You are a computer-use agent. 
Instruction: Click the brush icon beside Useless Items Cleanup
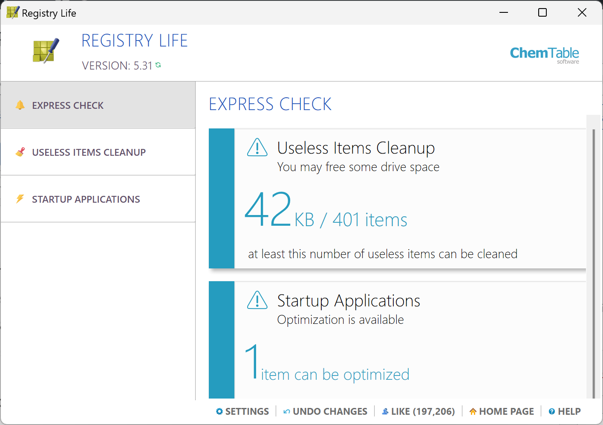pyautogui.click(x=20, y=152)
